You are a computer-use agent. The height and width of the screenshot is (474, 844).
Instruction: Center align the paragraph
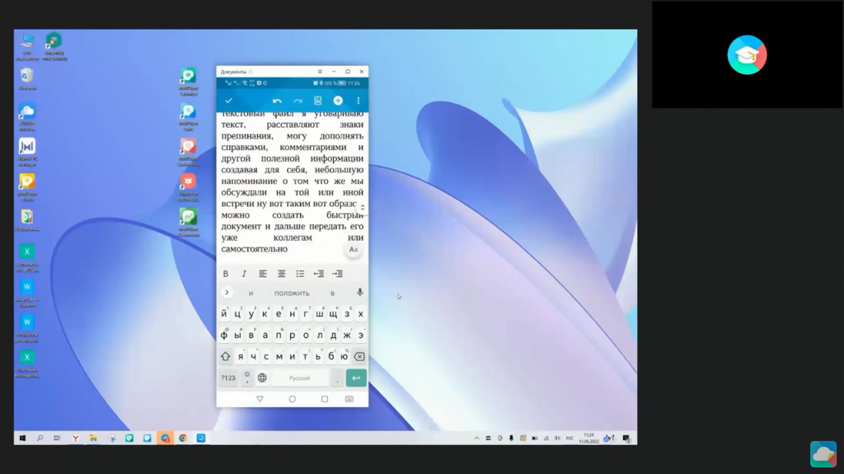[x=282, y=274]
